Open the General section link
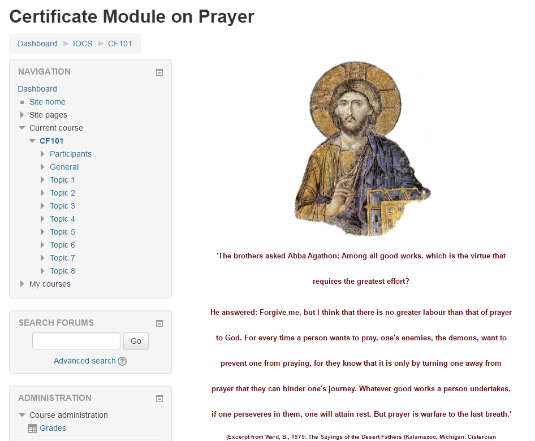Viewport: 535px width, 441px height. [64, 167]
